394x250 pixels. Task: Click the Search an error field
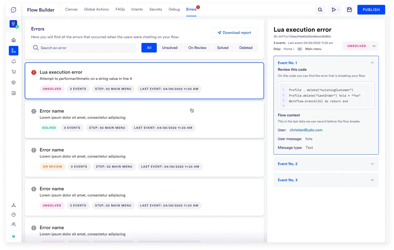coord(84,48)
